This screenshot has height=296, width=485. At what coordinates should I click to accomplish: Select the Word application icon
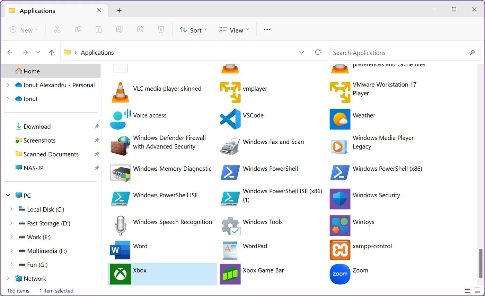click(120, 250)
